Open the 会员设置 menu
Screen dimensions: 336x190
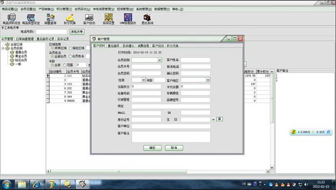tap(28, 9)
